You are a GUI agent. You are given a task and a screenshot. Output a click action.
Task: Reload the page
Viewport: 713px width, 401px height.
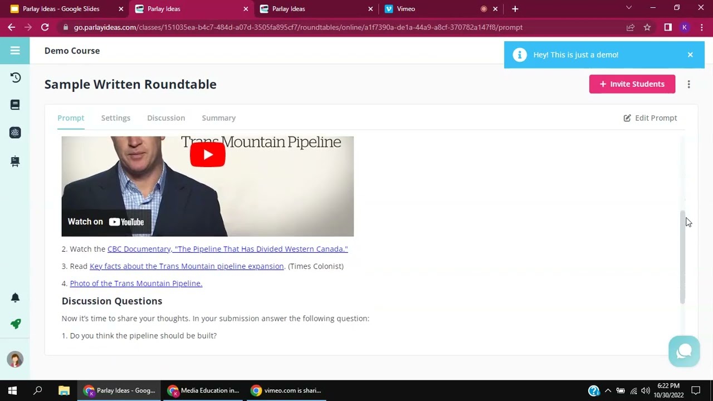[x=45, y=27]
